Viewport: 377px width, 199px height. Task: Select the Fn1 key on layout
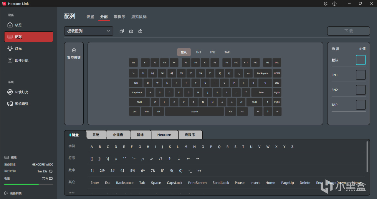242,112
